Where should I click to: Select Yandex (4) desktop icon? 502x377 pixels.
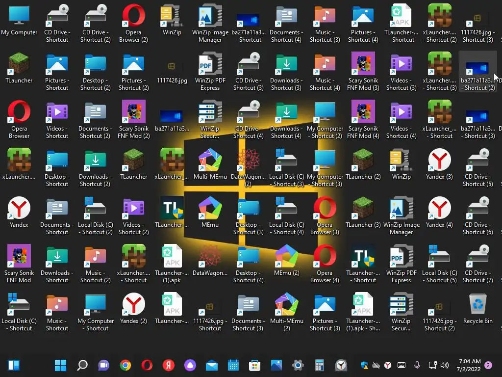click(x=440, y=212)
